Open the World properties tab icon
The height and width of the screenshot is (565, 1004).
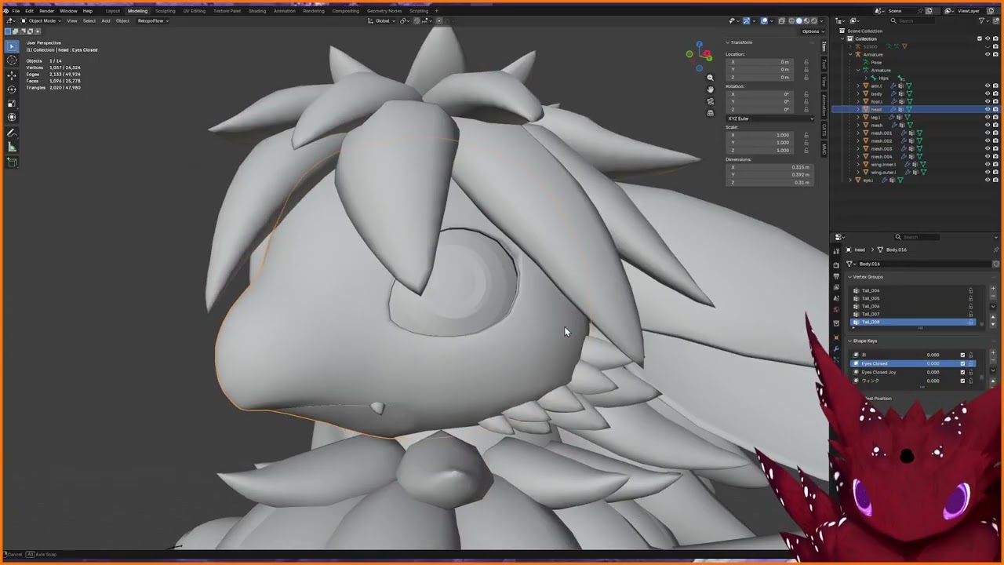[836, 309]
